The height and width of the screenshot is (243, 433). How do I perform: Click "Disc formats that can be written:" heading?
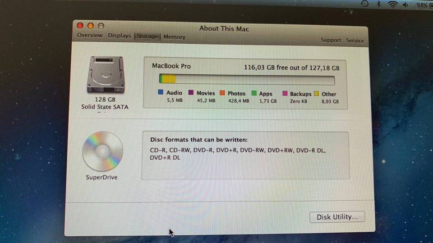tap(199, 139)
